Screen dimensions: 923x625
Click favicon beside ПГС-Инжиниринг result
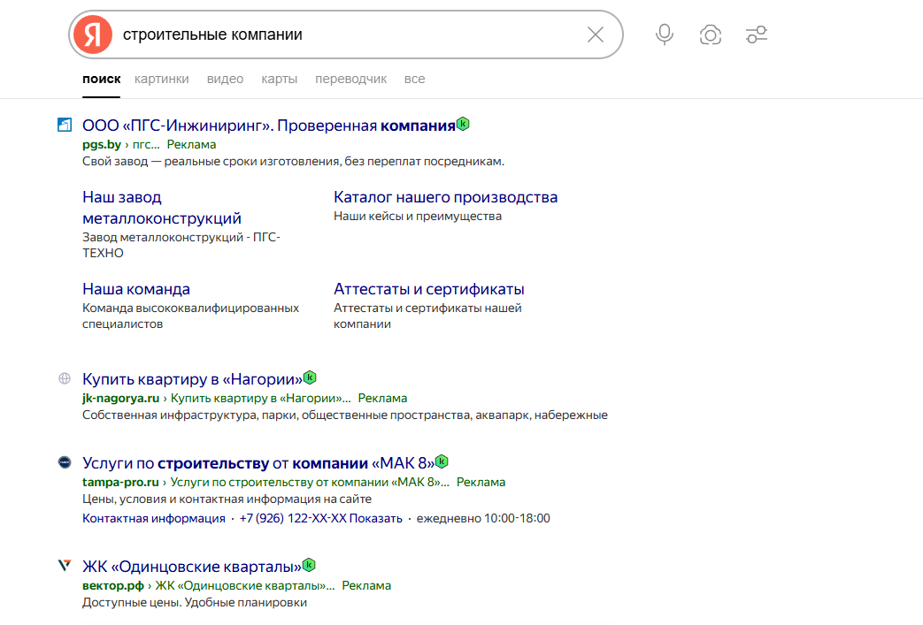pos(65,125)
